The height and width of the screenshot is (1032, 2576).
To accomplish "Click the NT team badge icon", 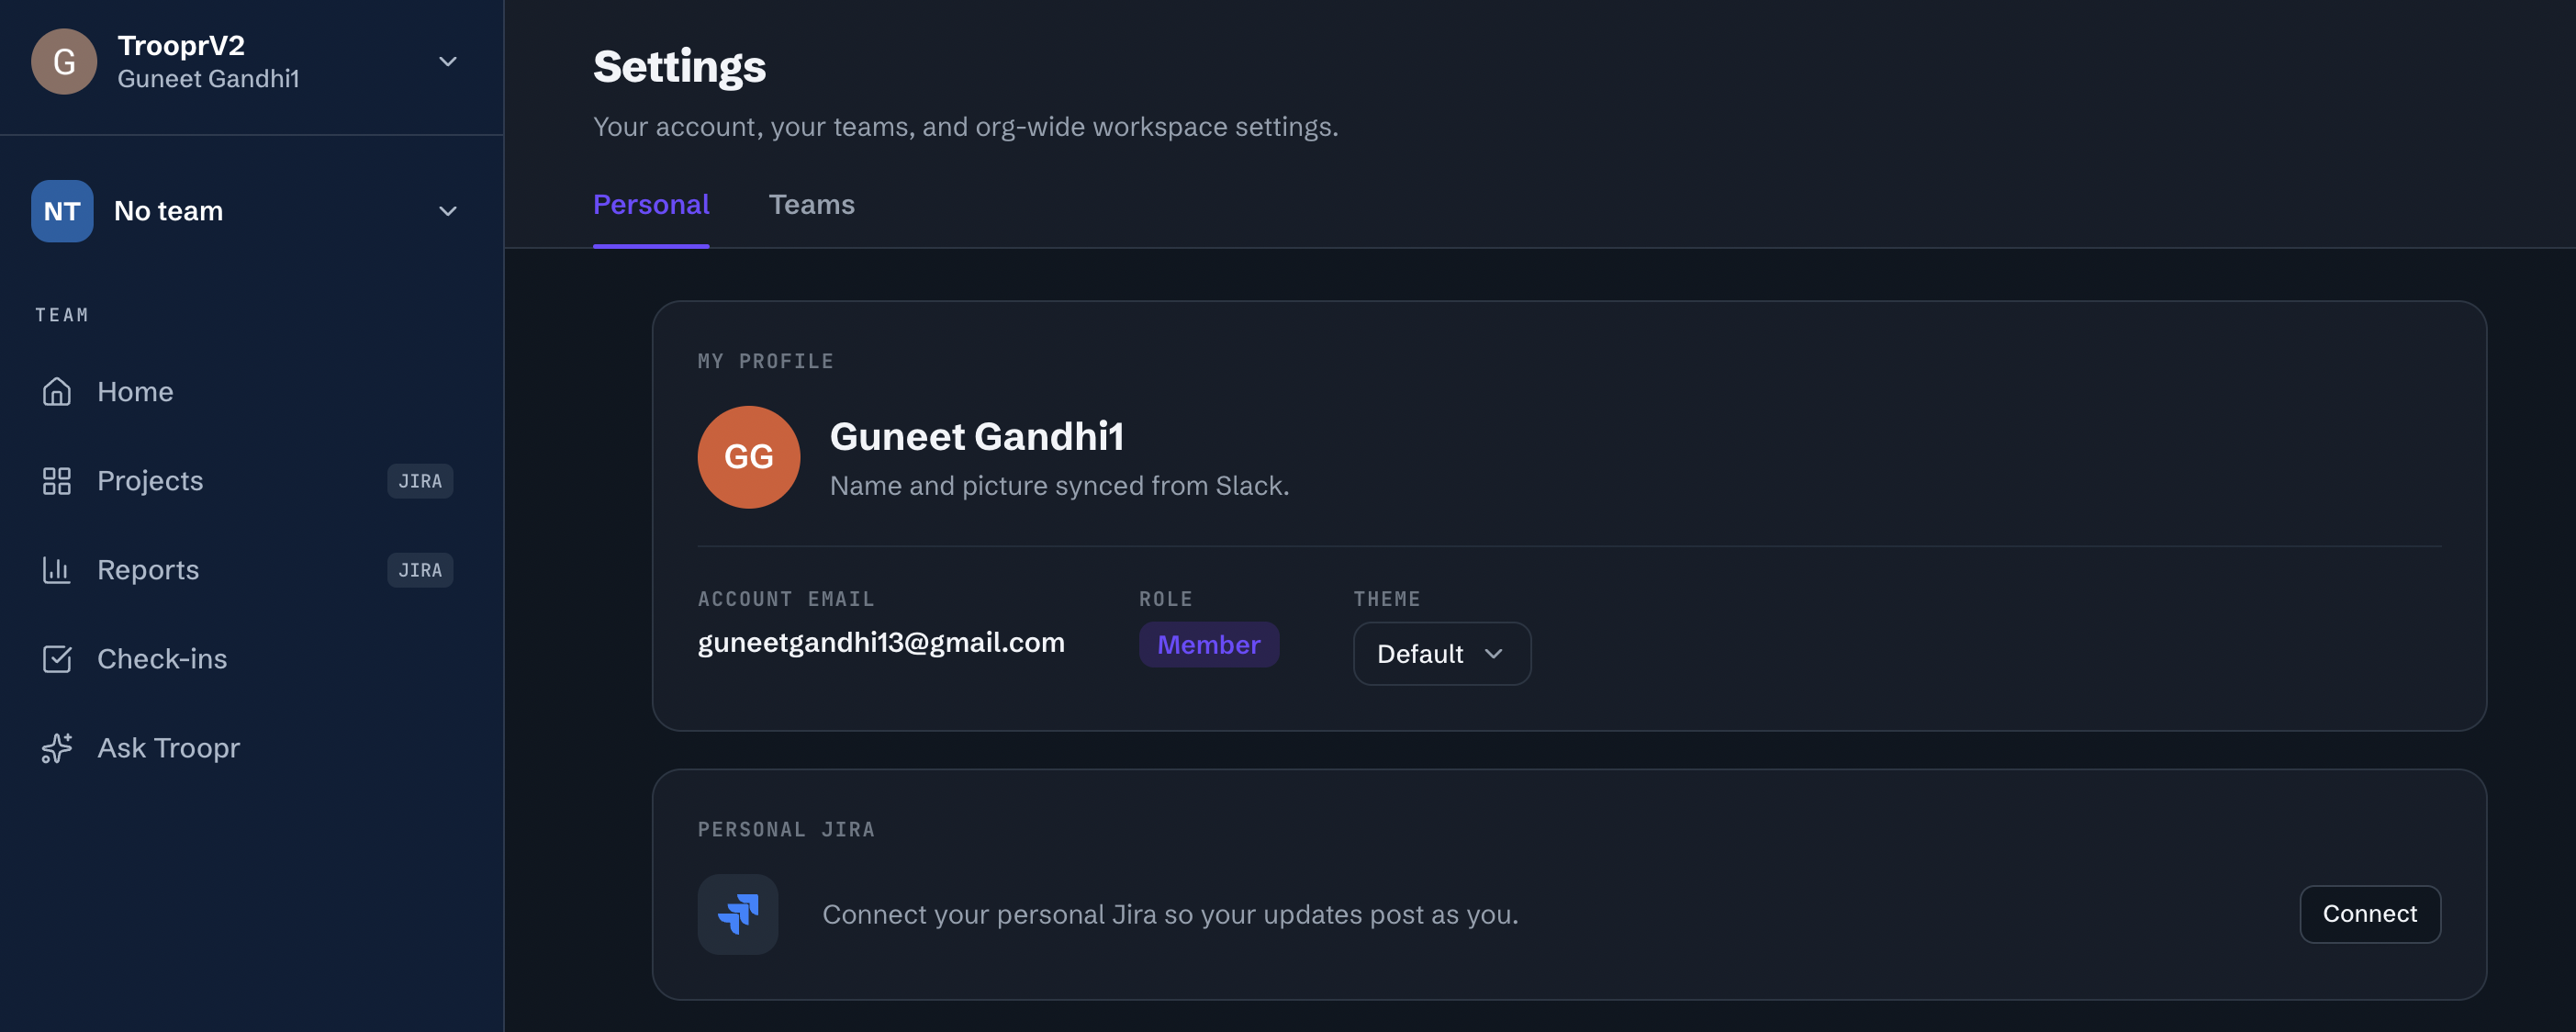I will [62, 211].
